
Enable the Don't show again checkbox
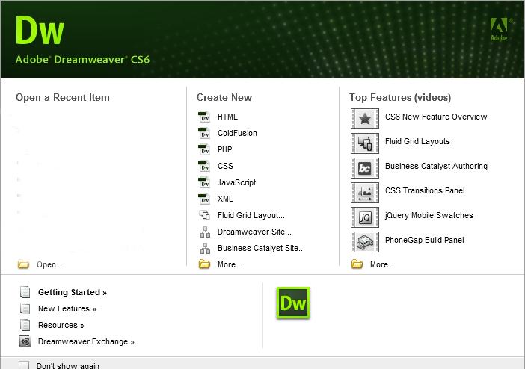pyautogui.click(x=24, y=365)
